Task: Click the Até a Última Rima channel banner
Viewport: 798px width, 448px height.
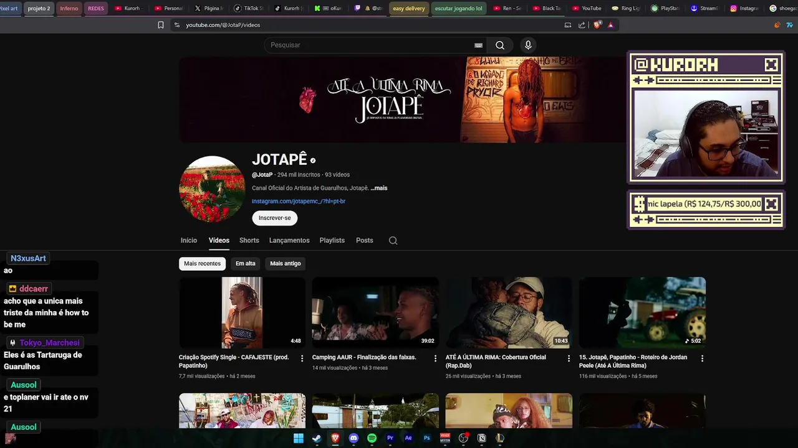Action: pyautogui.click(x=402, y=100)
